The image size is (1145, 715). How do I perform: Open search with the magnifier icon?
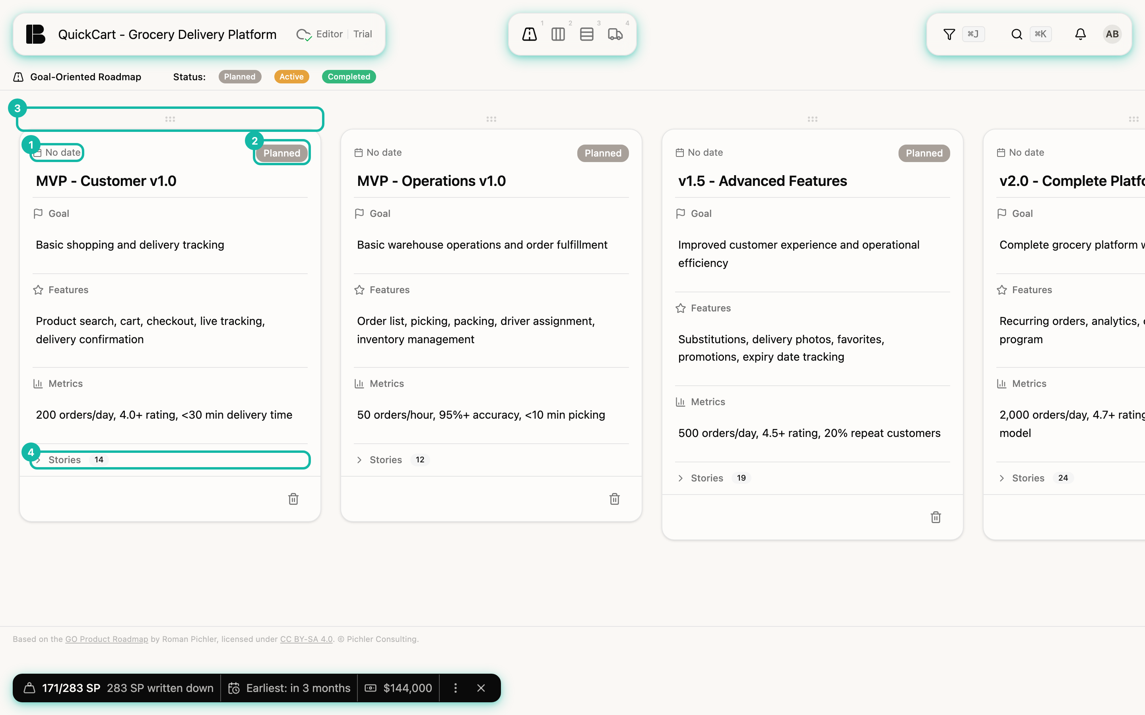point(1017,34)
